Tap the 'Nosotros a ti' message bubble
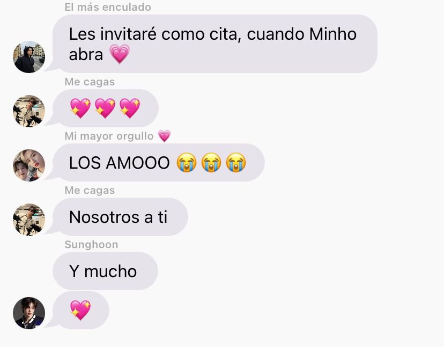This screenshot has width=444, height=347. pos(120,216)
